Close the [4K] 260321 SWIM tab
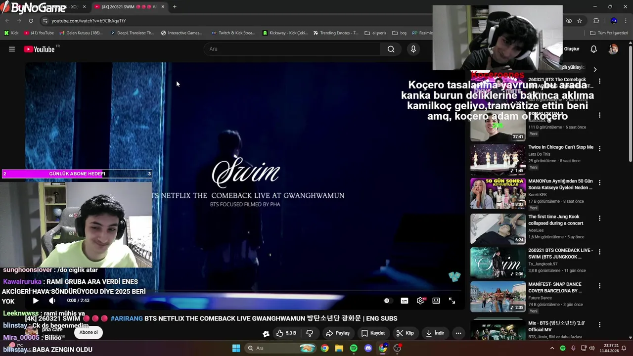The image size is (633, 356). 163,7
